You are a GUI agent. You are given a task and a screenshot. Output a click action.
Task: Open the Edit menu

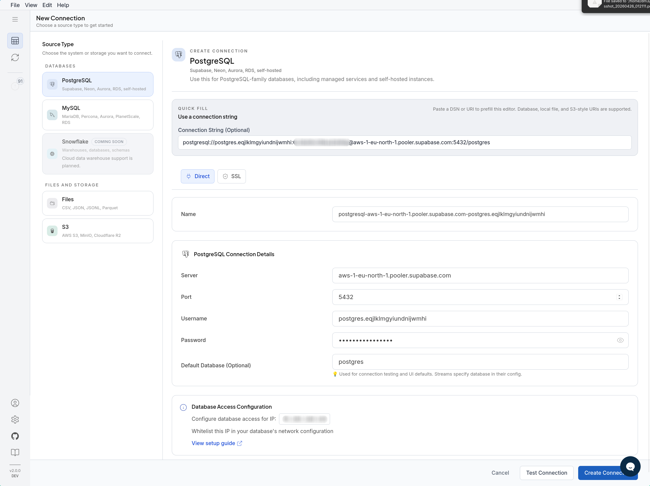pyautogui.click(x=47, y=5)
